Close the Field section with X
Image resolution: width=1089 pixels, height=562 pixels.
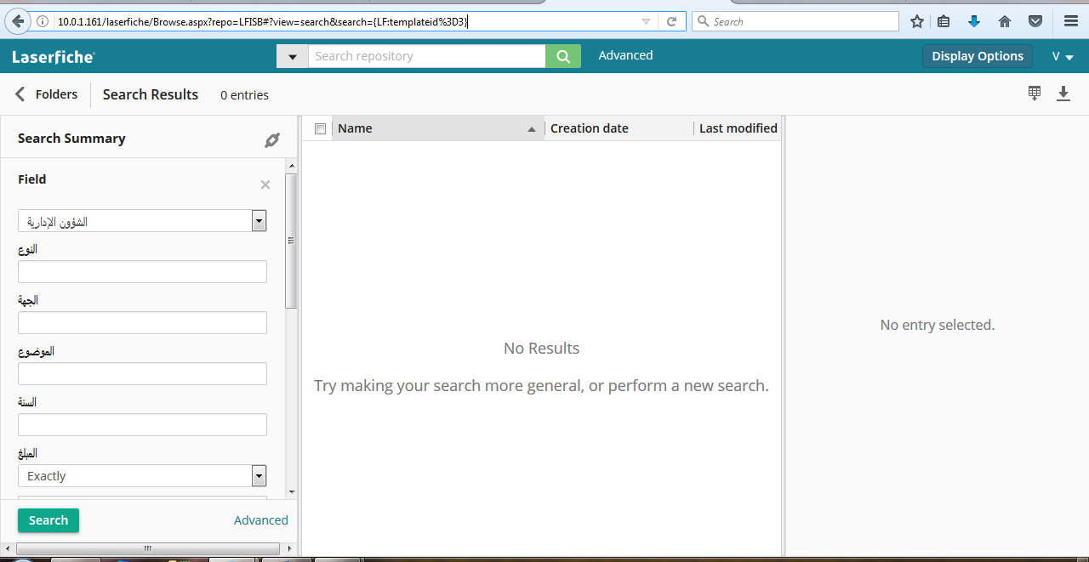[x=265, y=184]
